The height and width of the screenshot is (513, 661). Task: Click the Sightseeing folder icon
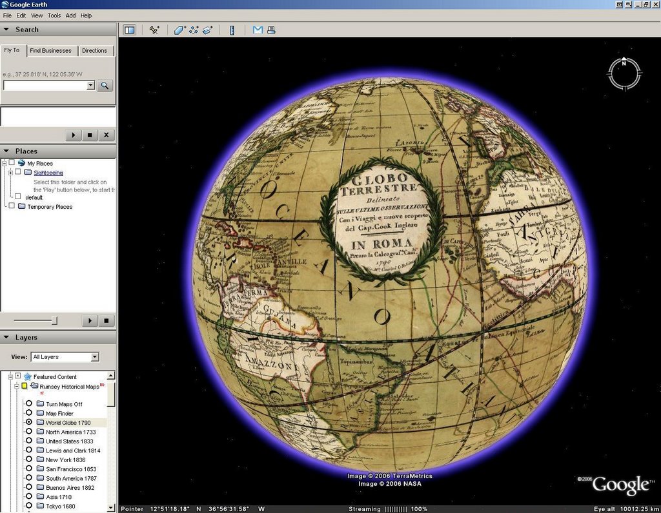pyautogui.click(x=28, y=172)
